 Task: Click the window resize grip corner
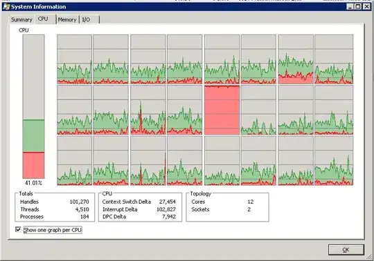point(369,256)
